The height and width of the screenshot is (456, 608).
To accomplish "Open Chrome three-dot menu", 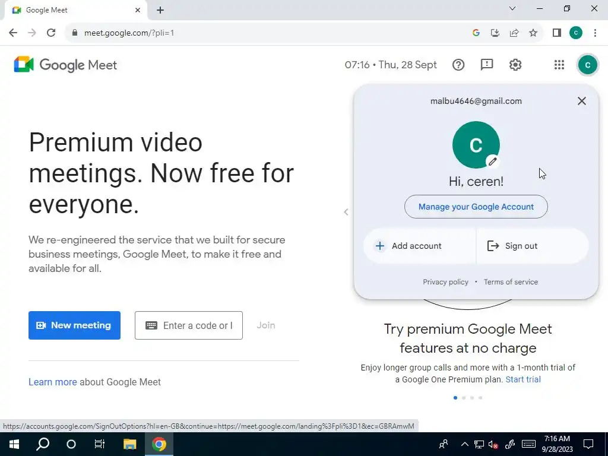I will pos(595,33).
